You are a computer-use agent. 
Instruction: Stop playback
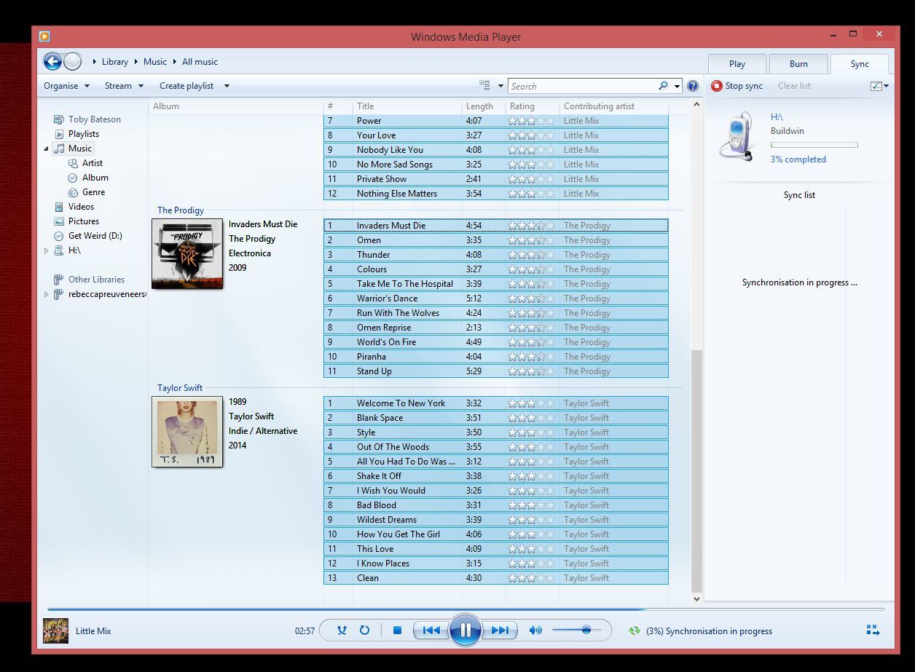point(397,631)
